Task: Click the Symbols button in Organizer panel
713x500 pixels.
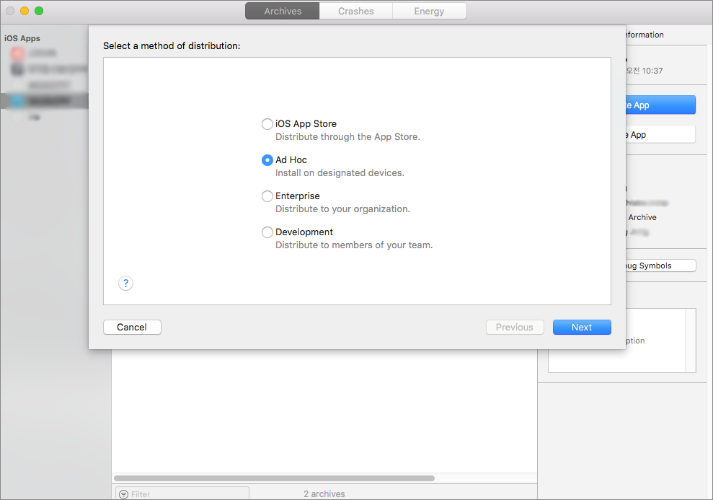Action: tap(660, 266)
